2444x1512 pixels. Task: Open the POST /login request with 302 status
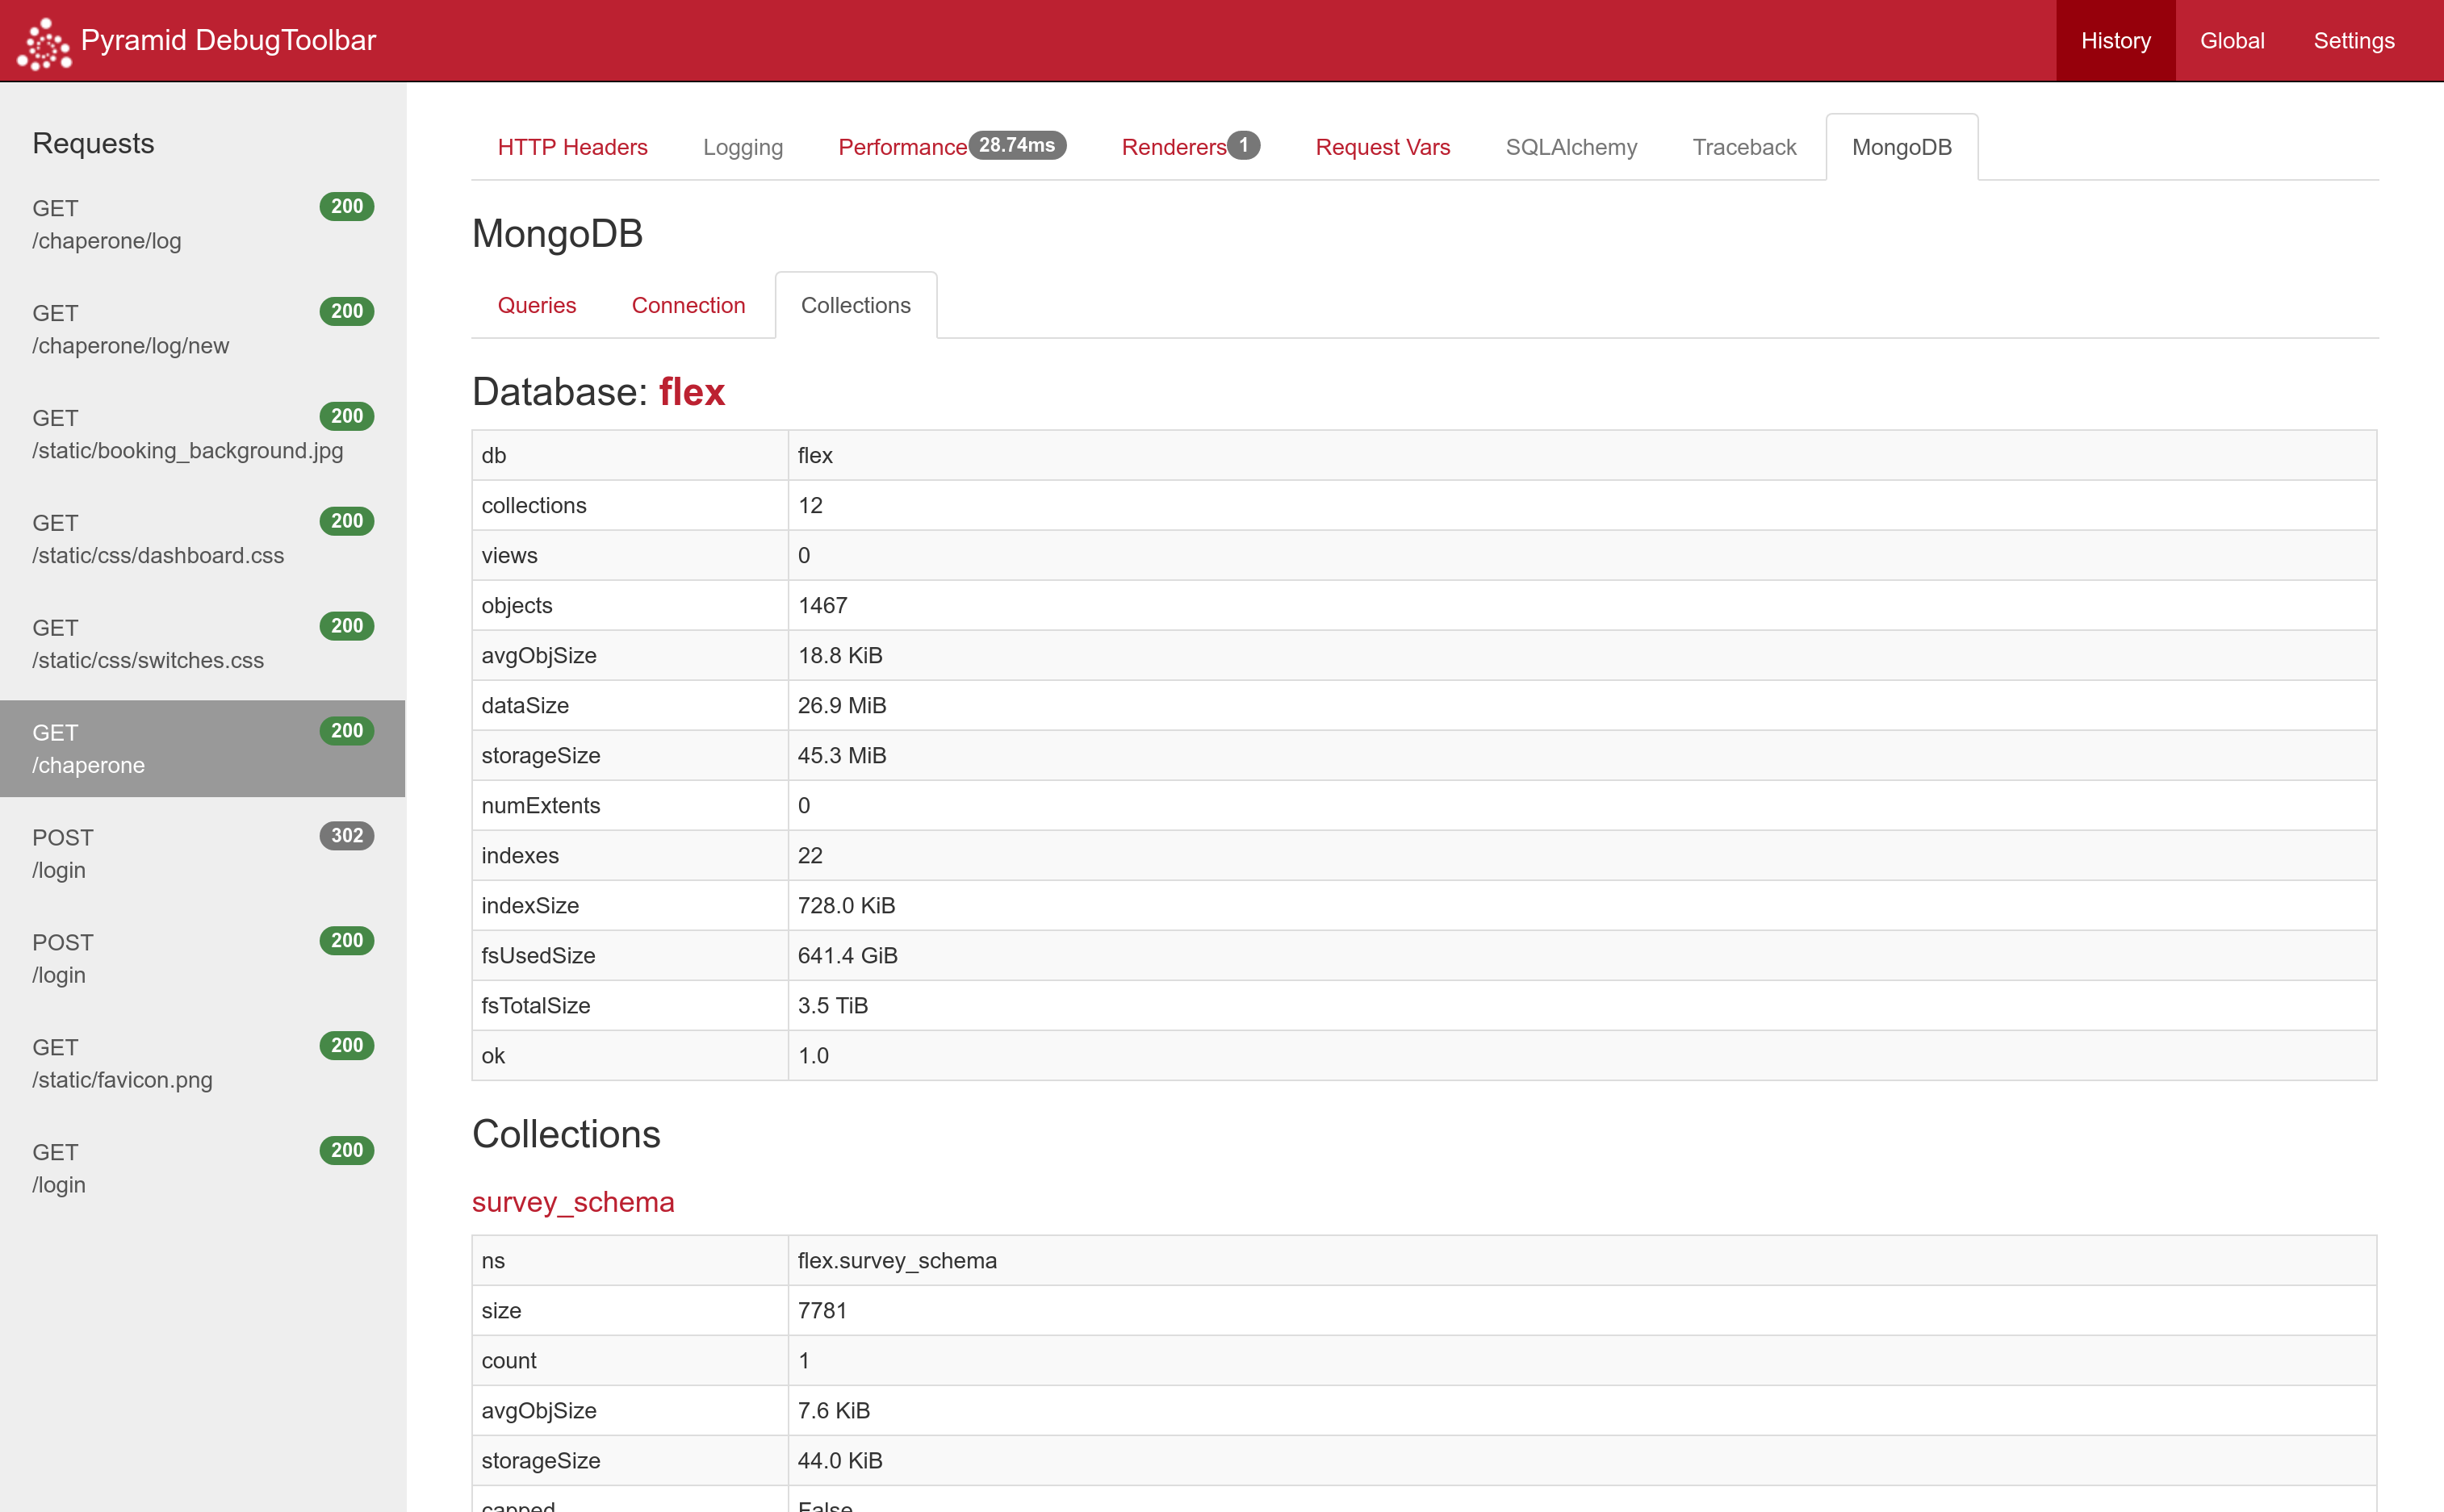click(203, 854)
